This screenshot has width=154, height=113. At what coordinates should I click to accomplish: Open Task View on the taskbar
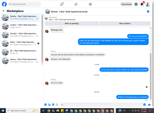[43, 111]
